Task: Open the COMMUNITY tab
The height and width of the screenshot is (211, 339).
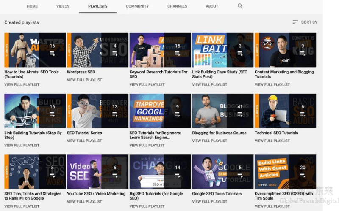Action: pyautogui.click(x=137, y=6)
